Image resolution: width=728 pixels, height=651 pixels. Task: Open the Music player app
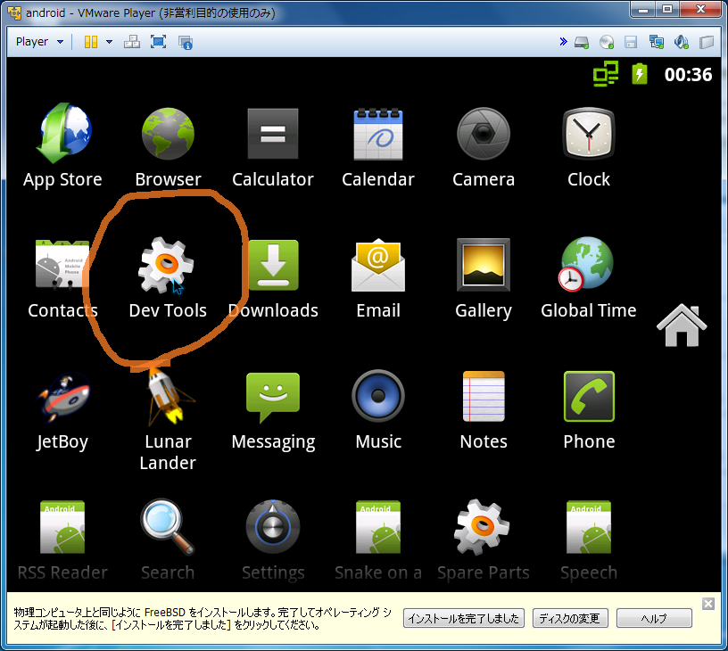tap(377, 396)
